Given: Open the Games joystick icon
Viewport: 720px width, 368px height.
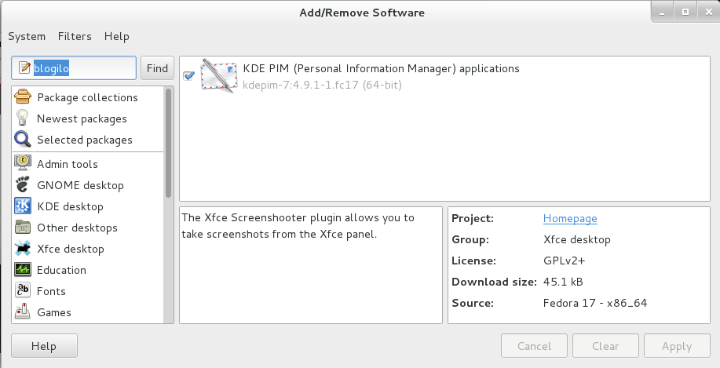Looking at the screenshot, I should (x=23, y=312).
